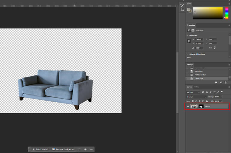Toggle the width-height link constraint
This screenshot has width=231, height=153.
(189, 41)
